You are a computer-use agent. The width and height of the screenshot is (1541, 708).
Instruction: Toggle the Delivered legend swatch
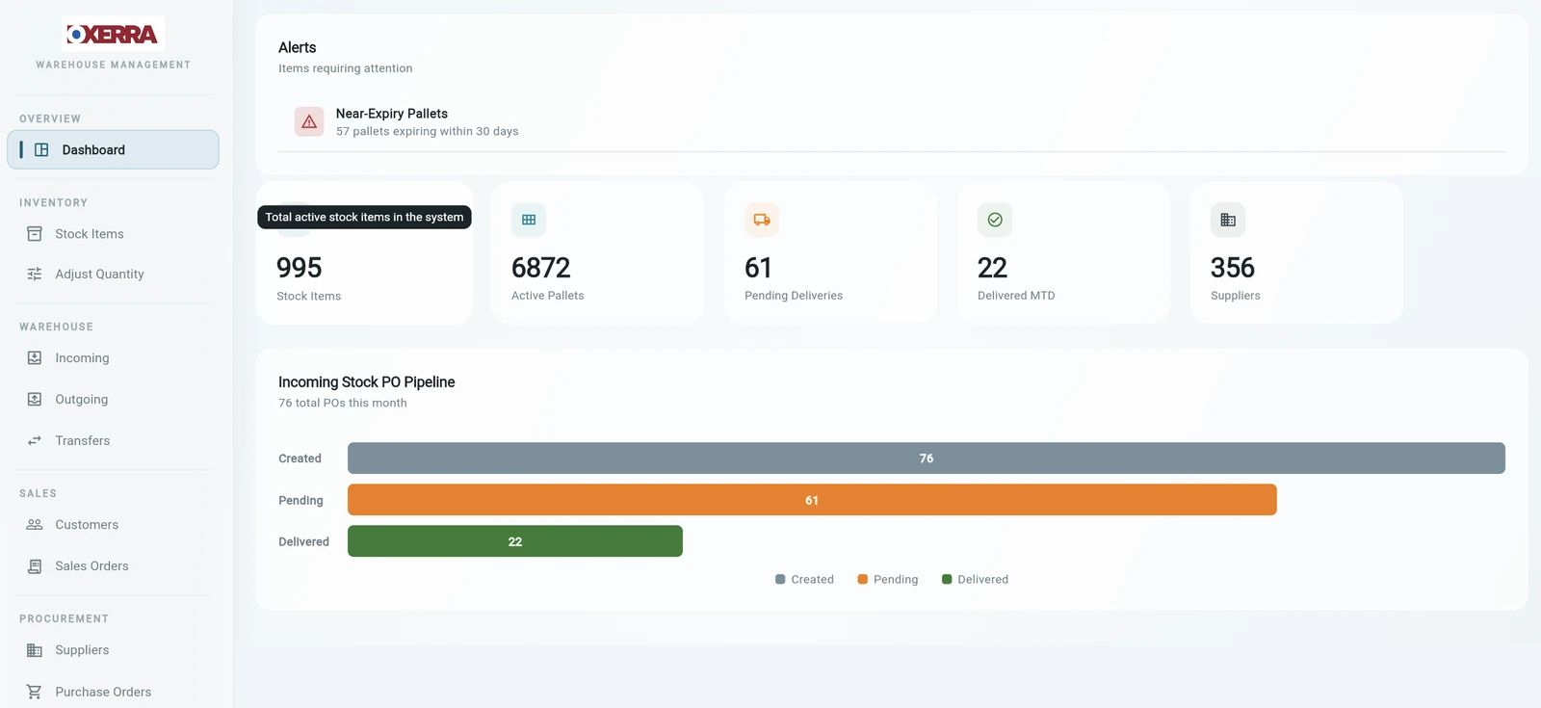(947, 579)
